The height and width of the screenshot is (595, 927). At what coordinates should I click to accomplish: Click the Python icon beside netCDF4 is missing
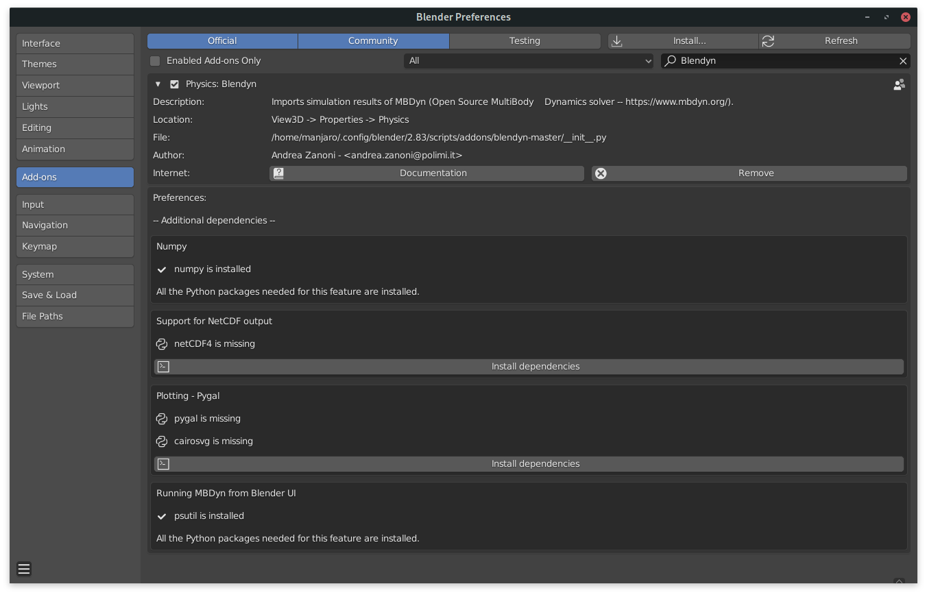pyautogui.click(x=162, y=344)
